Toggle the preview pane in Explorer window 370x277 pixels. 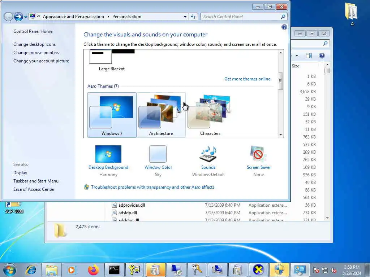(309, 56)
